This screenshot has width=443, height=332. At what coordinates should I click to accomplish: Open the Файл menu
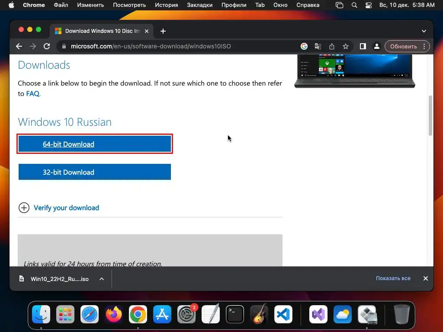(61, 5)
